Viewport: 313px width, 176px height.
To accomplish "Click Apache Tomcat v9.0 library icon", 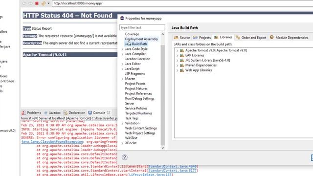I will [x=181, y=50].
